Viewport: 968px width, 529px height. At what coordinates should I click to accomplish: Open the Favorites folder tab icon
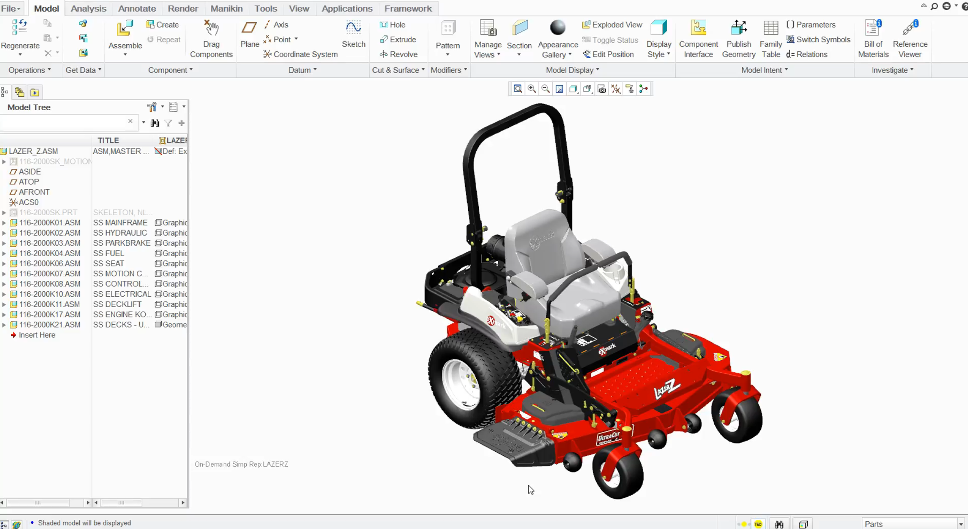coord(35,92)
